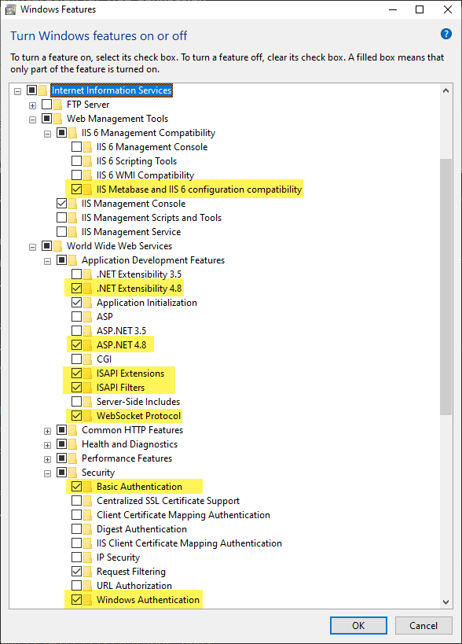The image size is (462, 644).
Task: Click the folder icon beside Application Initialization
Action: pos(87,303)
